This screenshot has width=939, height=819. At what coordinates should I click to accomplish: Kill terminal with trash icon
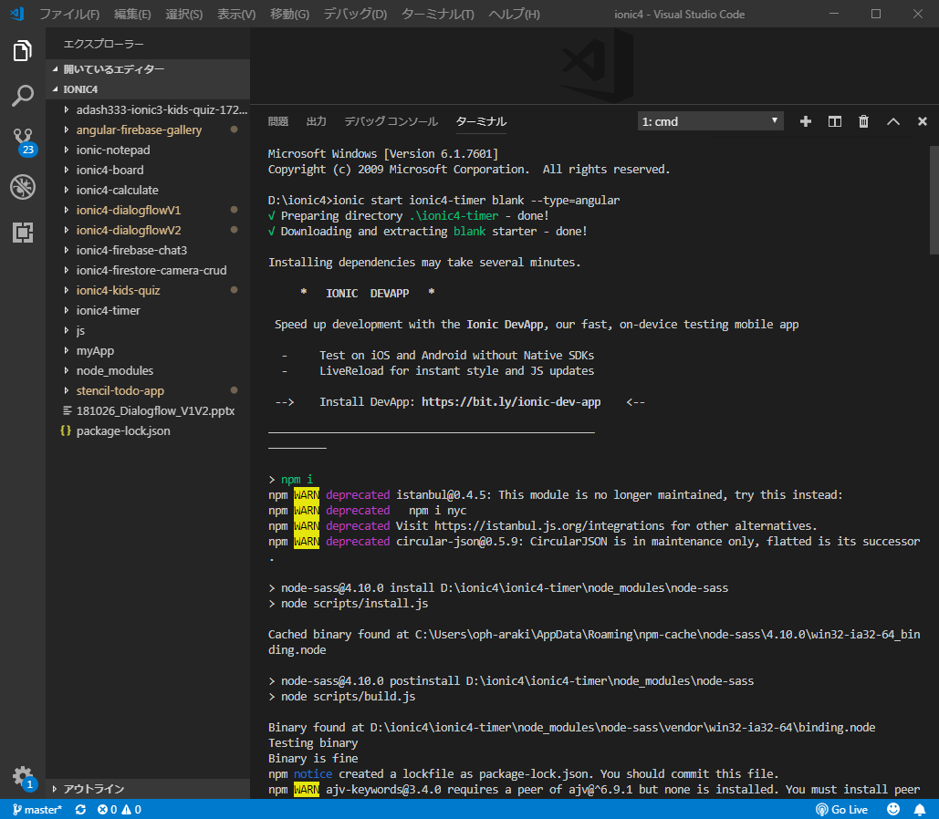[x=863, y=121]
